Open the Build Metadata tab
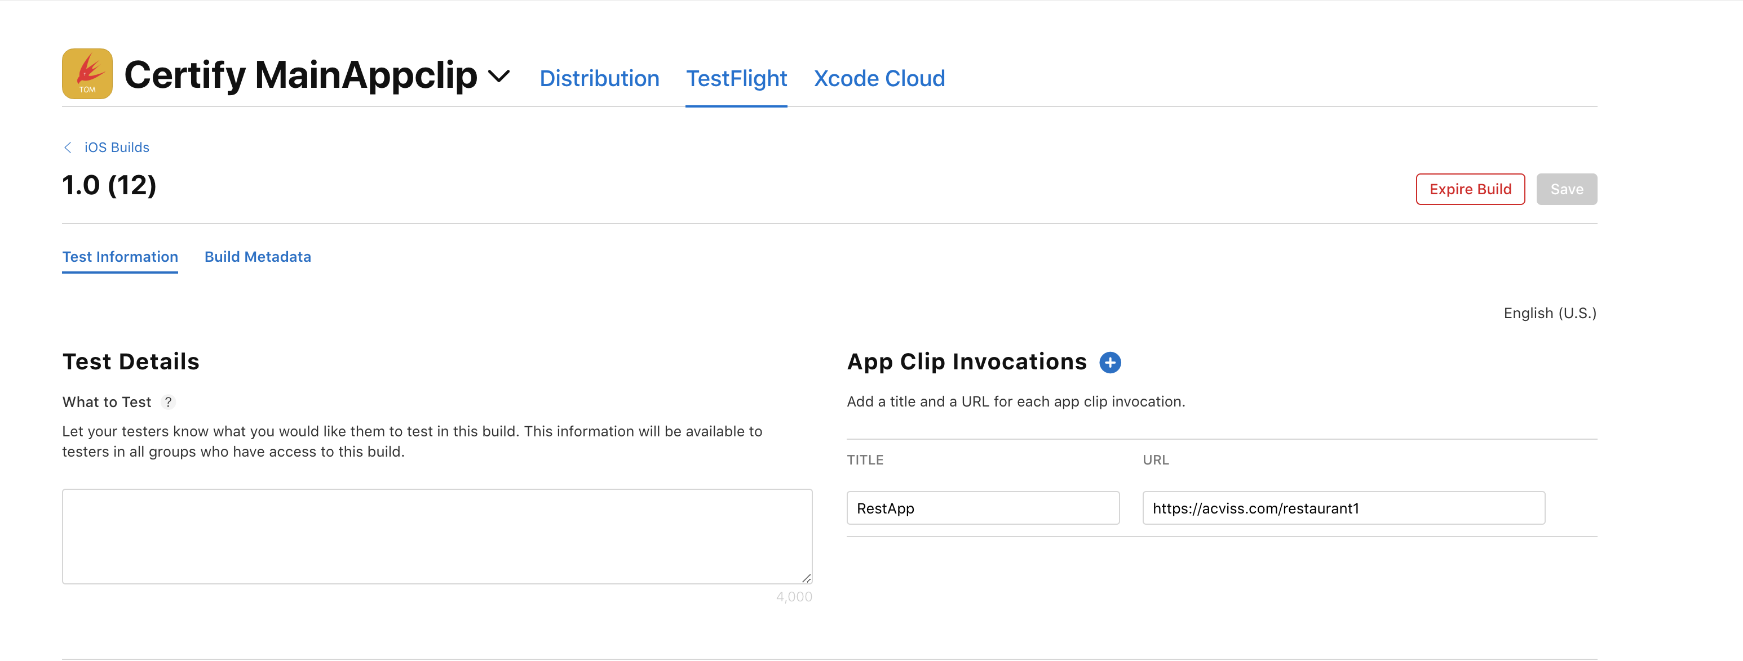Image resolution: width=1743 pixels, height=661 pixels. coord(258,257)
